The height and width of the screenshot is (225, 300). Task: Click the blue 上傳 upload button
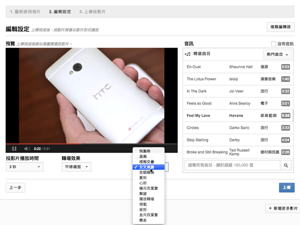286,187
